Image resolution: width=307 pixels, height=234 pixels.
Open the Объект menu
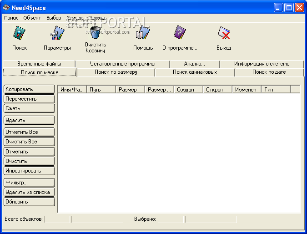pos(32,18)
